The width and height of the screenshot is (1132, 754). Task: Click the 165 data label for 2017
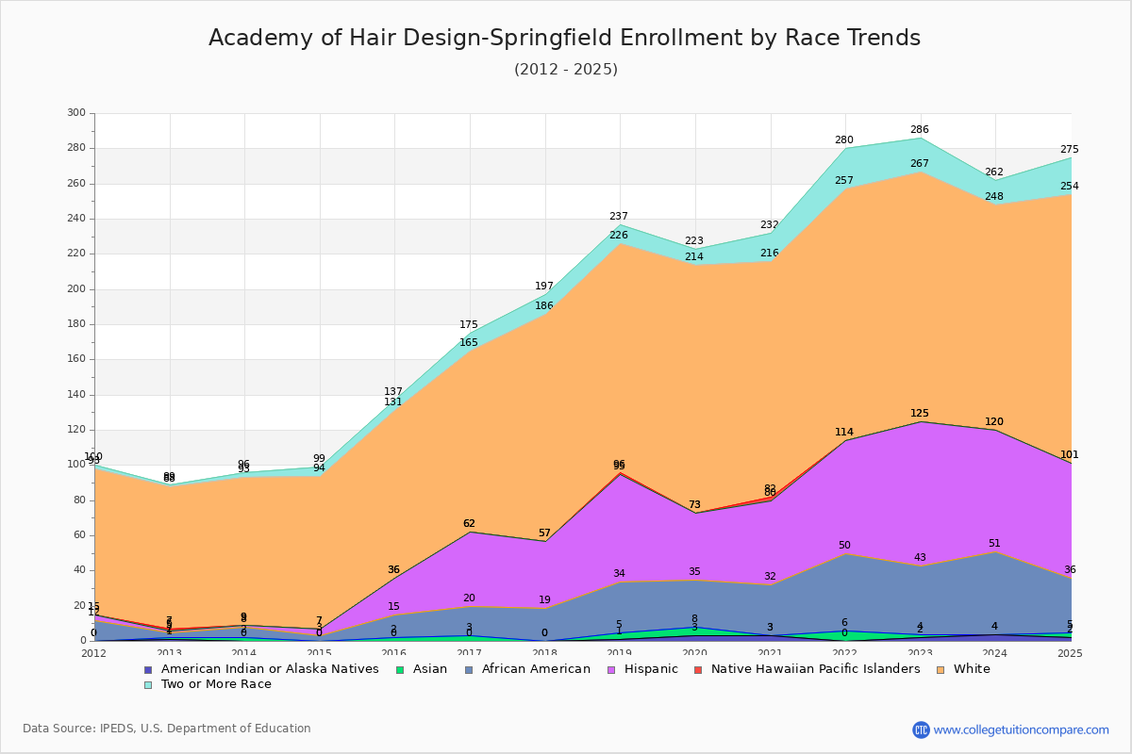coord(469,343)
